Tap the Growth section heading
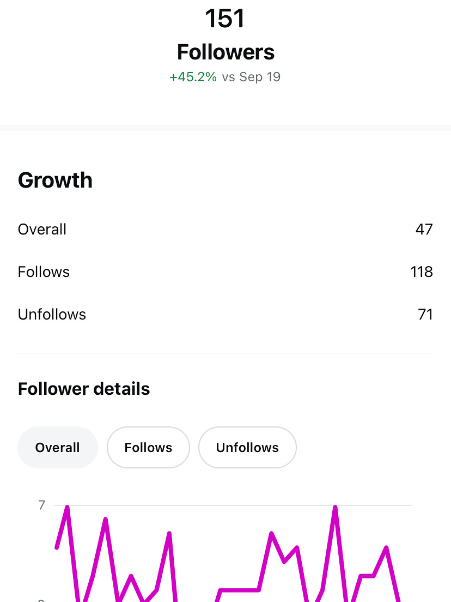Image resolution: width=451 pixels, height=602 pixels. tap(55, 180)
